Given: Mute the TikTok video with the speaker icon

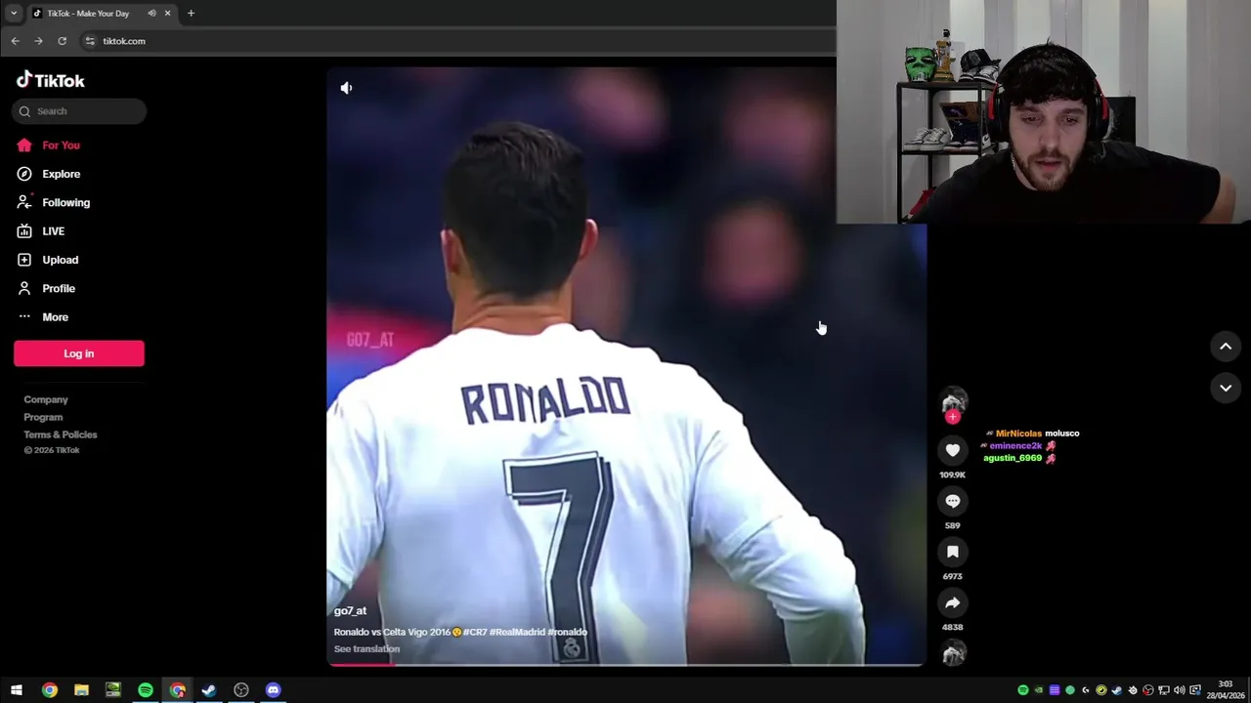Looking at the screenshot, I should coord(346,88).
